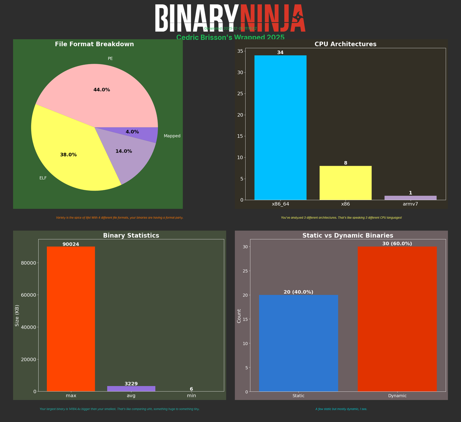The height and width of the screenshot is (422, 461).
Task: Click the 'x86_64' axis label
Action: click(280, 204)
